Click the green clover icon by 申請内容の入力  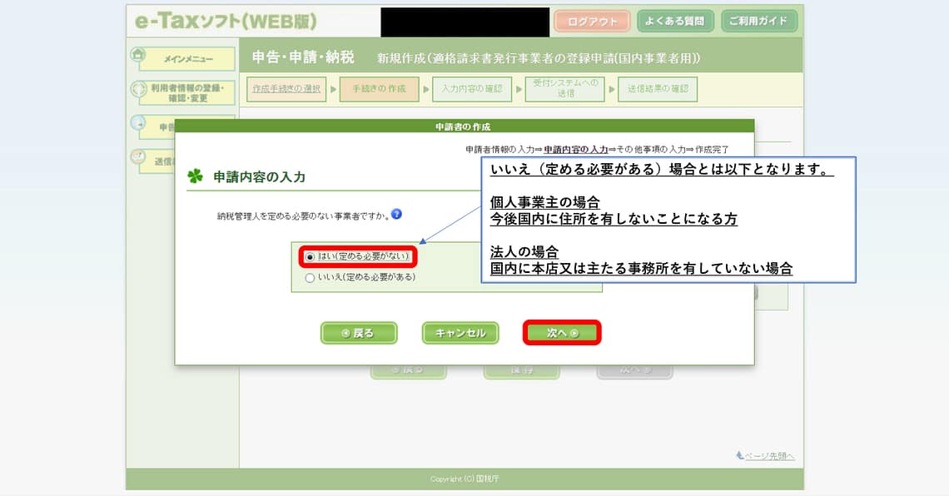[195, 176]
